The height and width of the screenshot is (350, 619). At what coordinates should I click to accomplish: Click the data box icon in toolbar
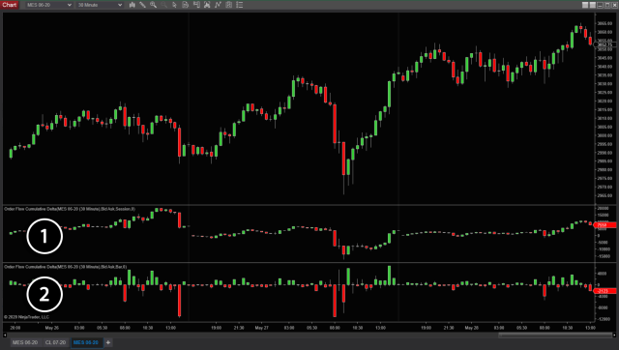(x=186, y=5)
